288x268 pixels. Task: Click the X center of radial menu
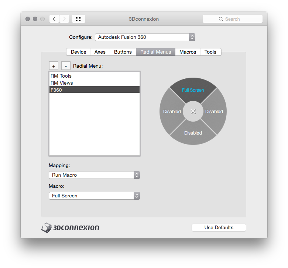tap(193, 111)
